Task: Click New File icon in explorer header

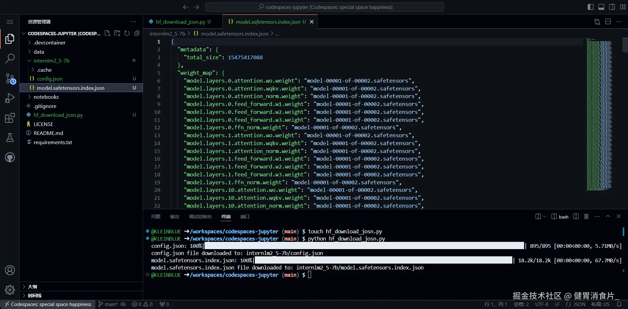Action: click(x=107, y=33)
